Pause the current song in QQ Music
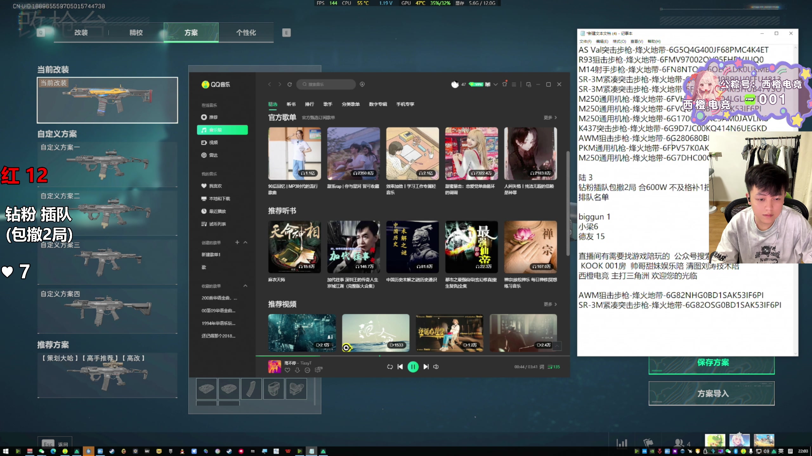The image size is (812, 456). pyautogui.click(x=413, y=367)
